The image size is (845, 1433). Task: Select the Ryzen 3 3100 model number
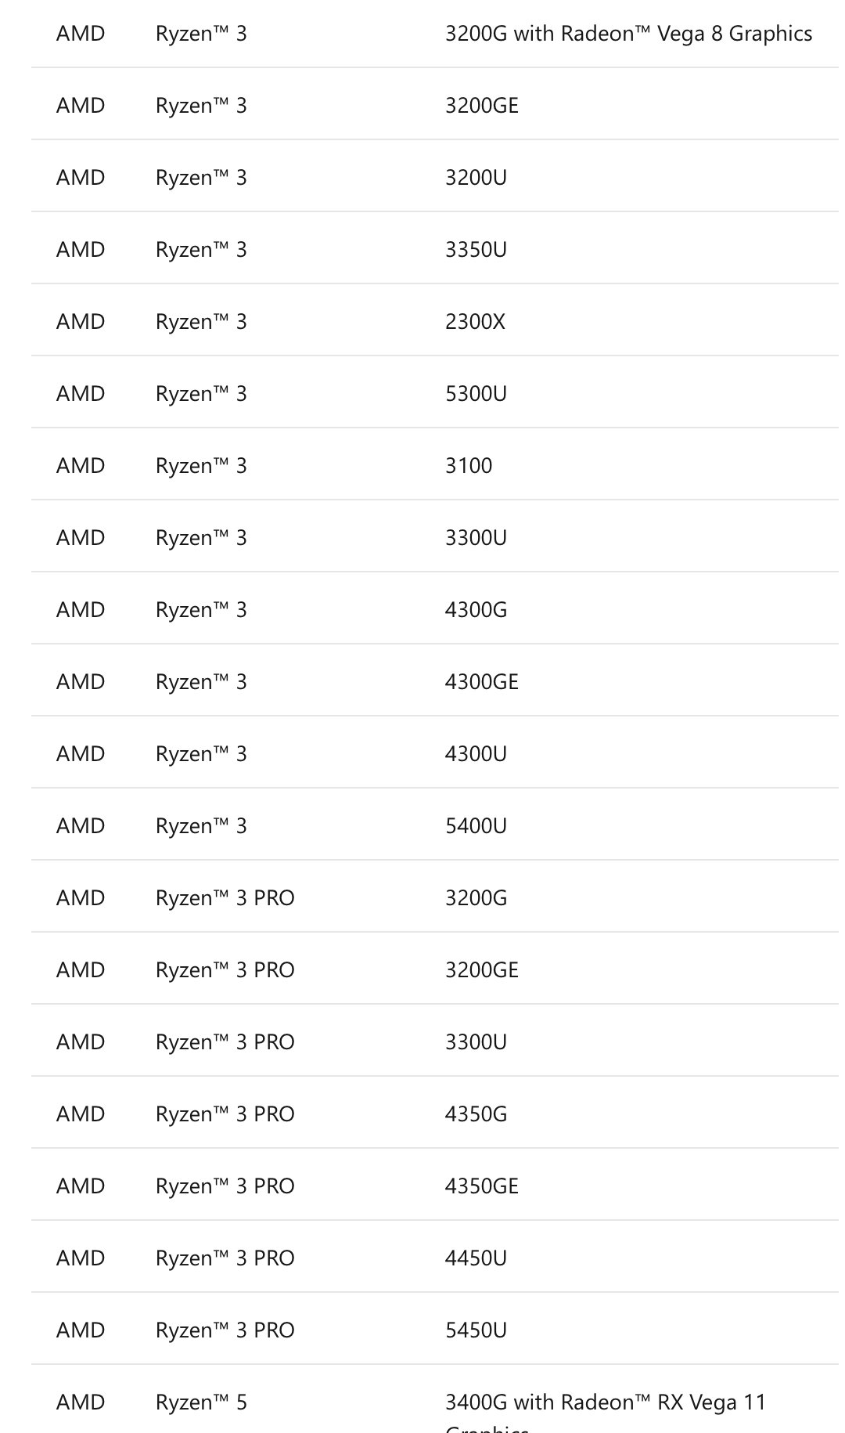pos(469,466)
